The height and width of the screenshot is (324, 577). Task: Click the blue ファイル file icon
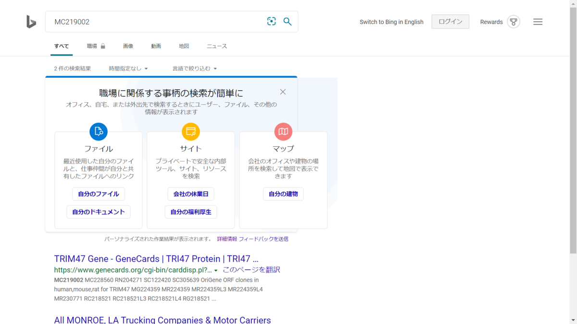(99, 132)
